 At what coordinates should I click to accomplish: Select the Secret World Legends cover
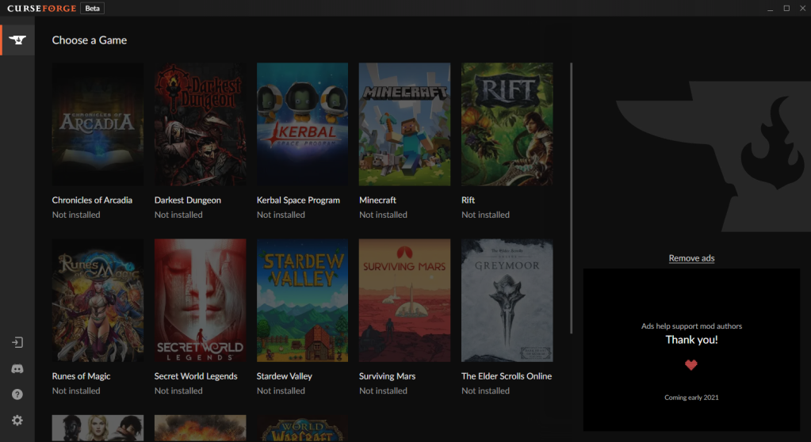200,300
